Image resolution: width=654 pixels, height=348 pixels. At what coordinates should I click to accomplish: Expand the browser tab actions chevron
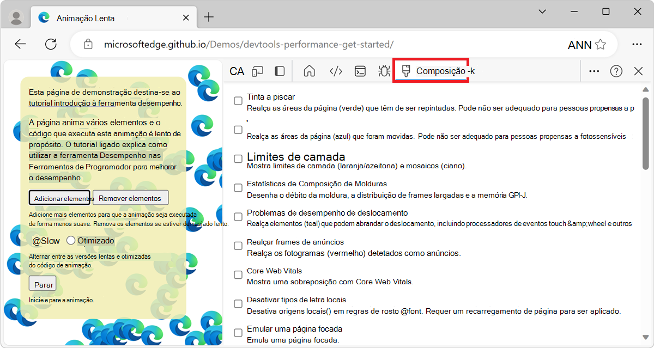[542, 11]
